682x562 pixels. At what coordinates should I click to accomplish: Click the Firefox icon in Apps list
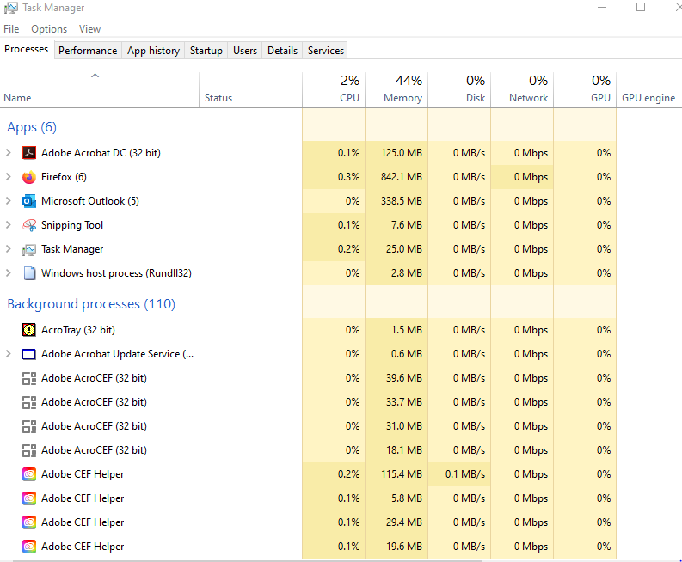tap(29, 177)
